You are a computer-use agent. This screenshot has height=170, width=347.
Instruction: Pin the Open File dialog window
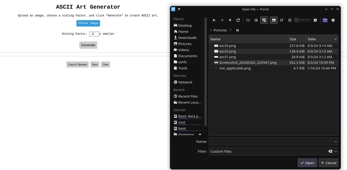pos(179,9)
